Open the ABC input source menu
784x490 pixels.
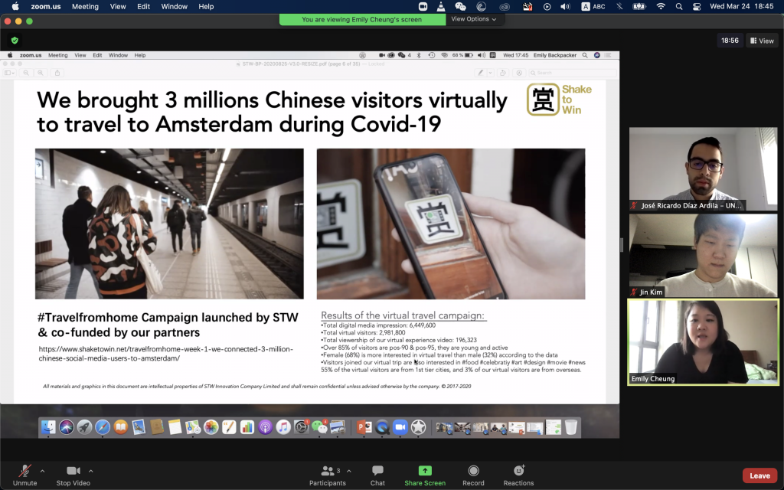click(593, 6)
